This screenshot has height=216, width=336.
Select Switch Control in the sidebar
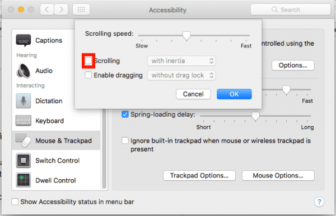pos(56,160)
